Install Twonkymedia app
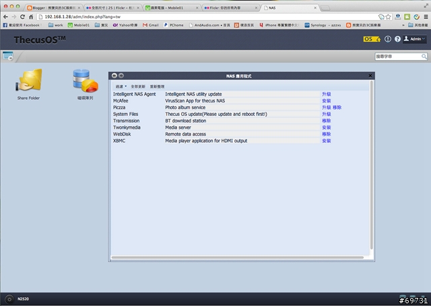This screenshot has width=431, height=306. pos(326,127)
